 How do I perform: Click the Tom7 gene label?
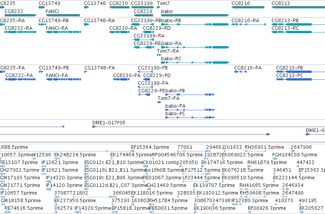click(x=163, y=3)
